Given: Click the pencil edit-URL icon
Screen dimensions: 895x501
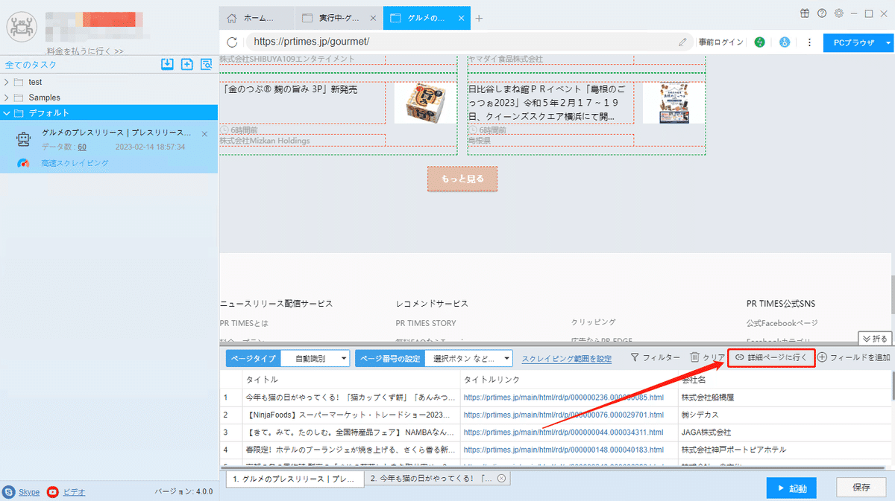Looking at the screenshot, I should coord(682,42).
